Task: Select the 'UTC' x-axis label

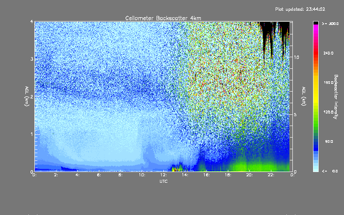Action: coord(163,181)
